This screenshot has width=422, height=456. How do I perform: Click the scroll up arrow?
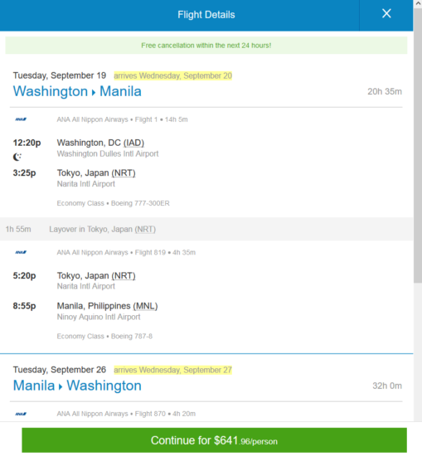pos(418,3)
